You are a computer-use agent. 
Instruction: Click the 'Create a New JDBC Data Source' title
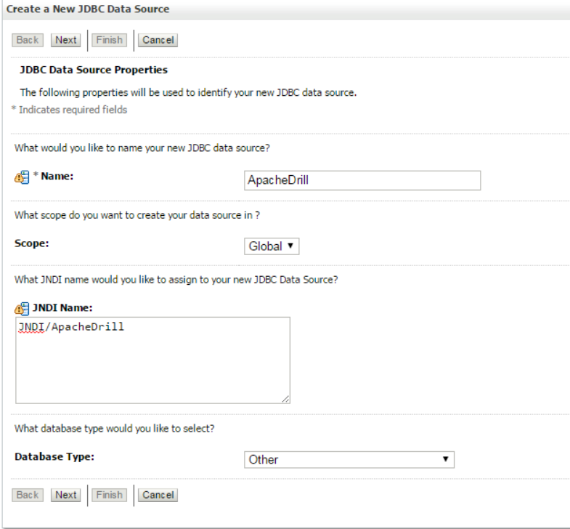click(x=88, y=9)
